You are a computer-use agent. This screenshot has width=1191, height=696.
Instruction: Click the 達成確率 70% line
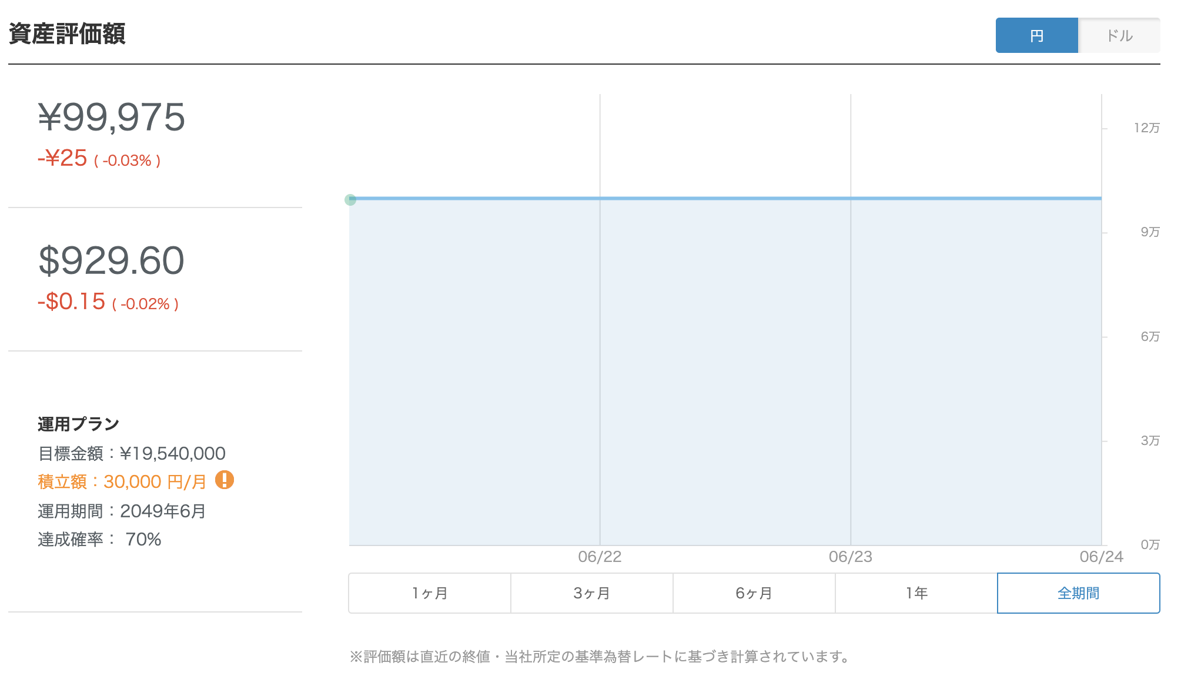99,539
